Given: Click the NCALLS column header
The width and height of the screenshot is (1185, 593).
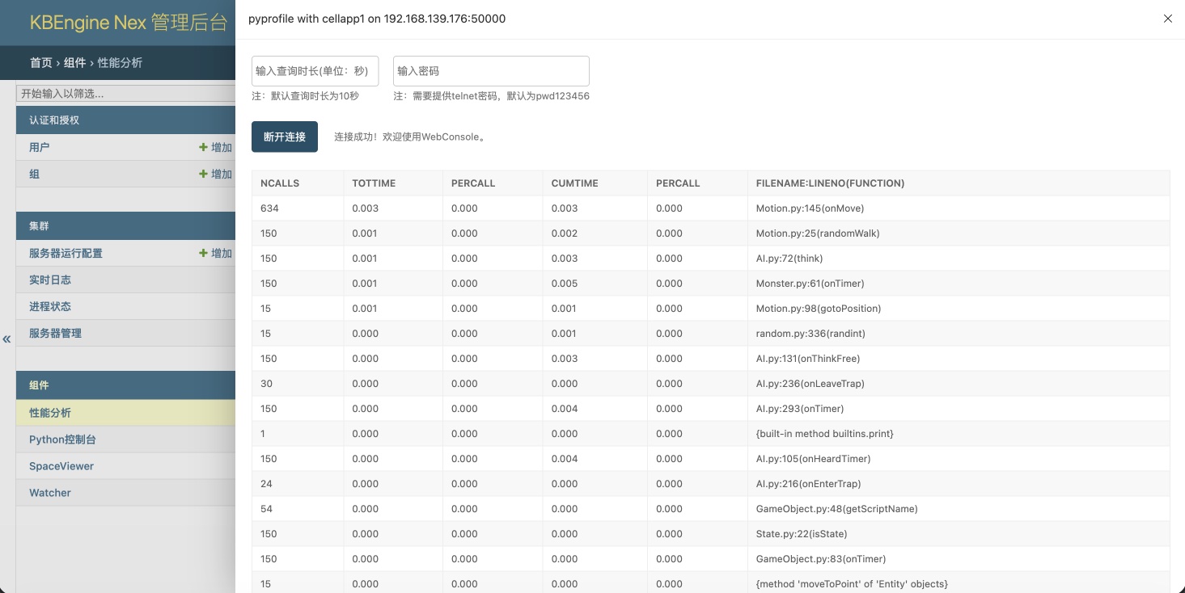Looking at the screenshot, I should 280,183.
